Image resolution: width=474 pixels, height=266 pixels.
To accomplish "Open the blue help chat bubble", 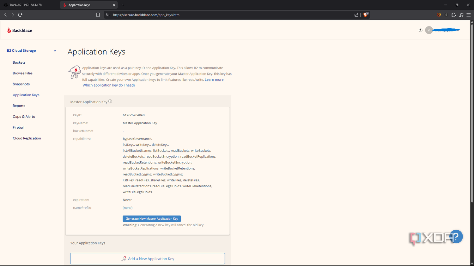I will point(456,237).
